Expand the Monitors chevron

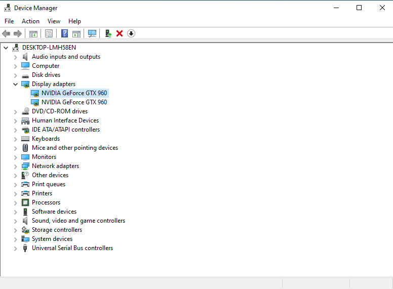coord(15,157)
